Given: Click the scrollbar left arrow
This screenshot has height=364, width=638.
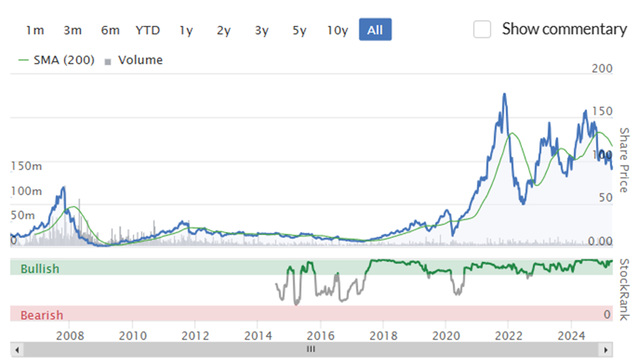Looking at the screenshot, I should (17, 349).
